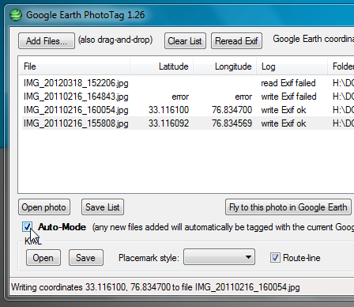Click the Log column header
354x307 pixels.
tap(292, 66)
